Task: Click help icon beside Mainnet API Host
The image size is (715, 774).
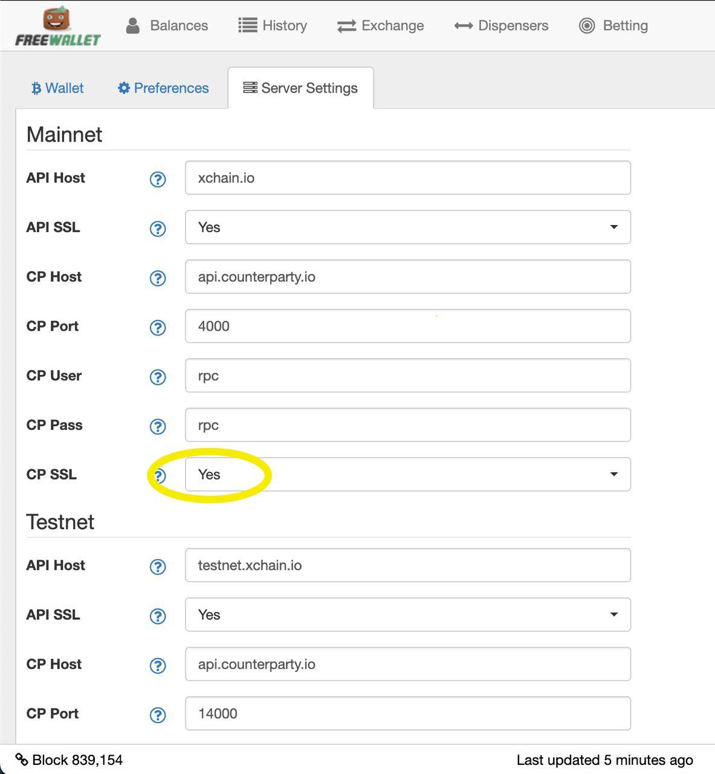Action: (x=158, y=179)
